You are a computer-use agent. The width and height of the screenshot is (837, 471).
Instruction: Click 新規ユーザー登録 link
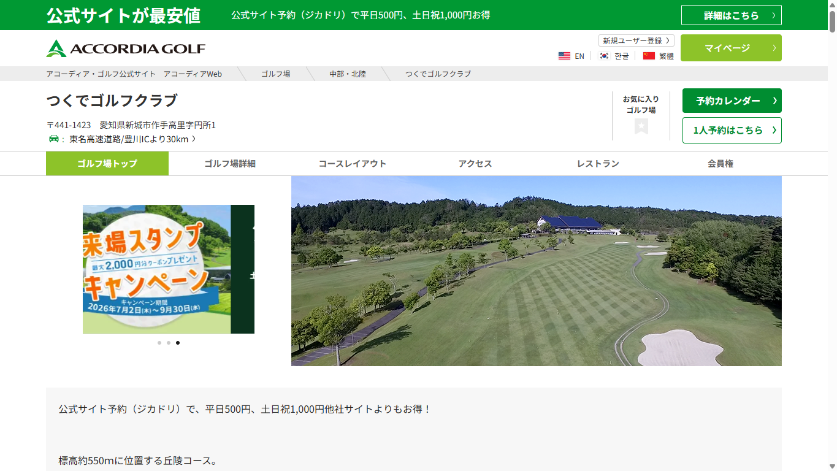tap(636, 40)
